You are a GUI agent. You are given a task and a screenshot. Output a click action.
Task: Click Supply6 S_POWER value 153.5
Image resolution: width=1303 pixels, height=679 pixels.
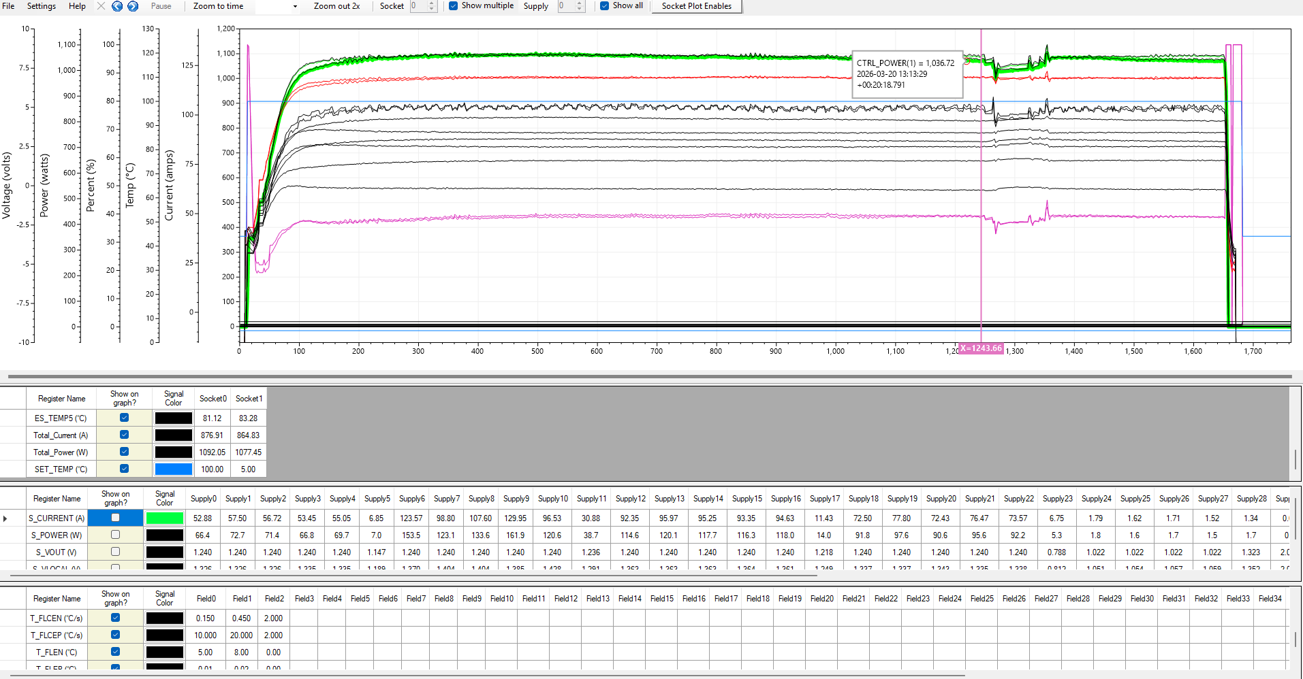[411, 535]
